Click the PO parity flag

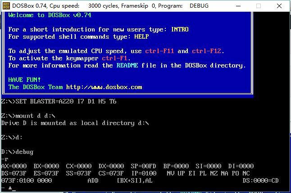coord(235,173)
